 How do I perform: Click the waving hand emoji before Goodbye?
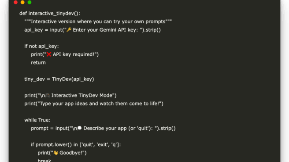56,153
